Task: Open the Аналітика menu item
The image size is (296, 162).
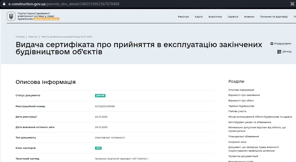Action: [x=215, y=16]
